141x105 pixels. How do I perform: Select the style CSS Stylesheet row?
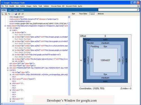[20, 21]
